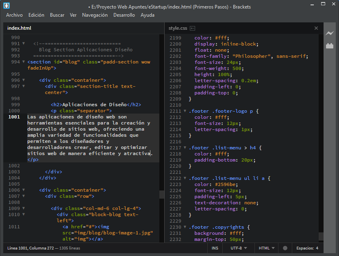Click the letter-spacing 0.2em value
The height and width of the screenshot is (256, 339).
pos(248,81)
